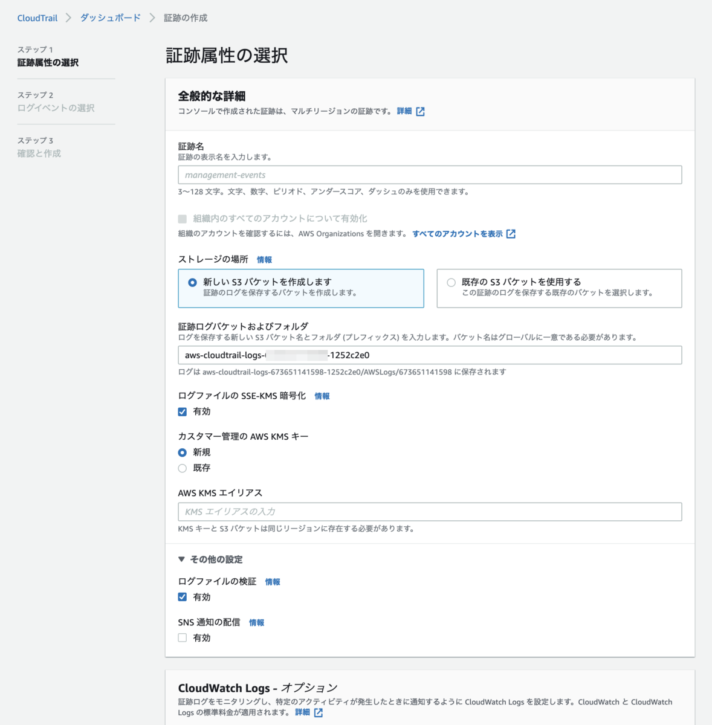Click 証跡の作成 breadcrumb text
712x725 pixels.
pos(186,18)
